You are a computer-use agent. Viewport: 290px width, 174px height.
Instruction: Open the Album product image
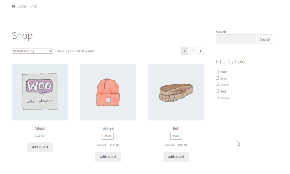click(40, 92)
